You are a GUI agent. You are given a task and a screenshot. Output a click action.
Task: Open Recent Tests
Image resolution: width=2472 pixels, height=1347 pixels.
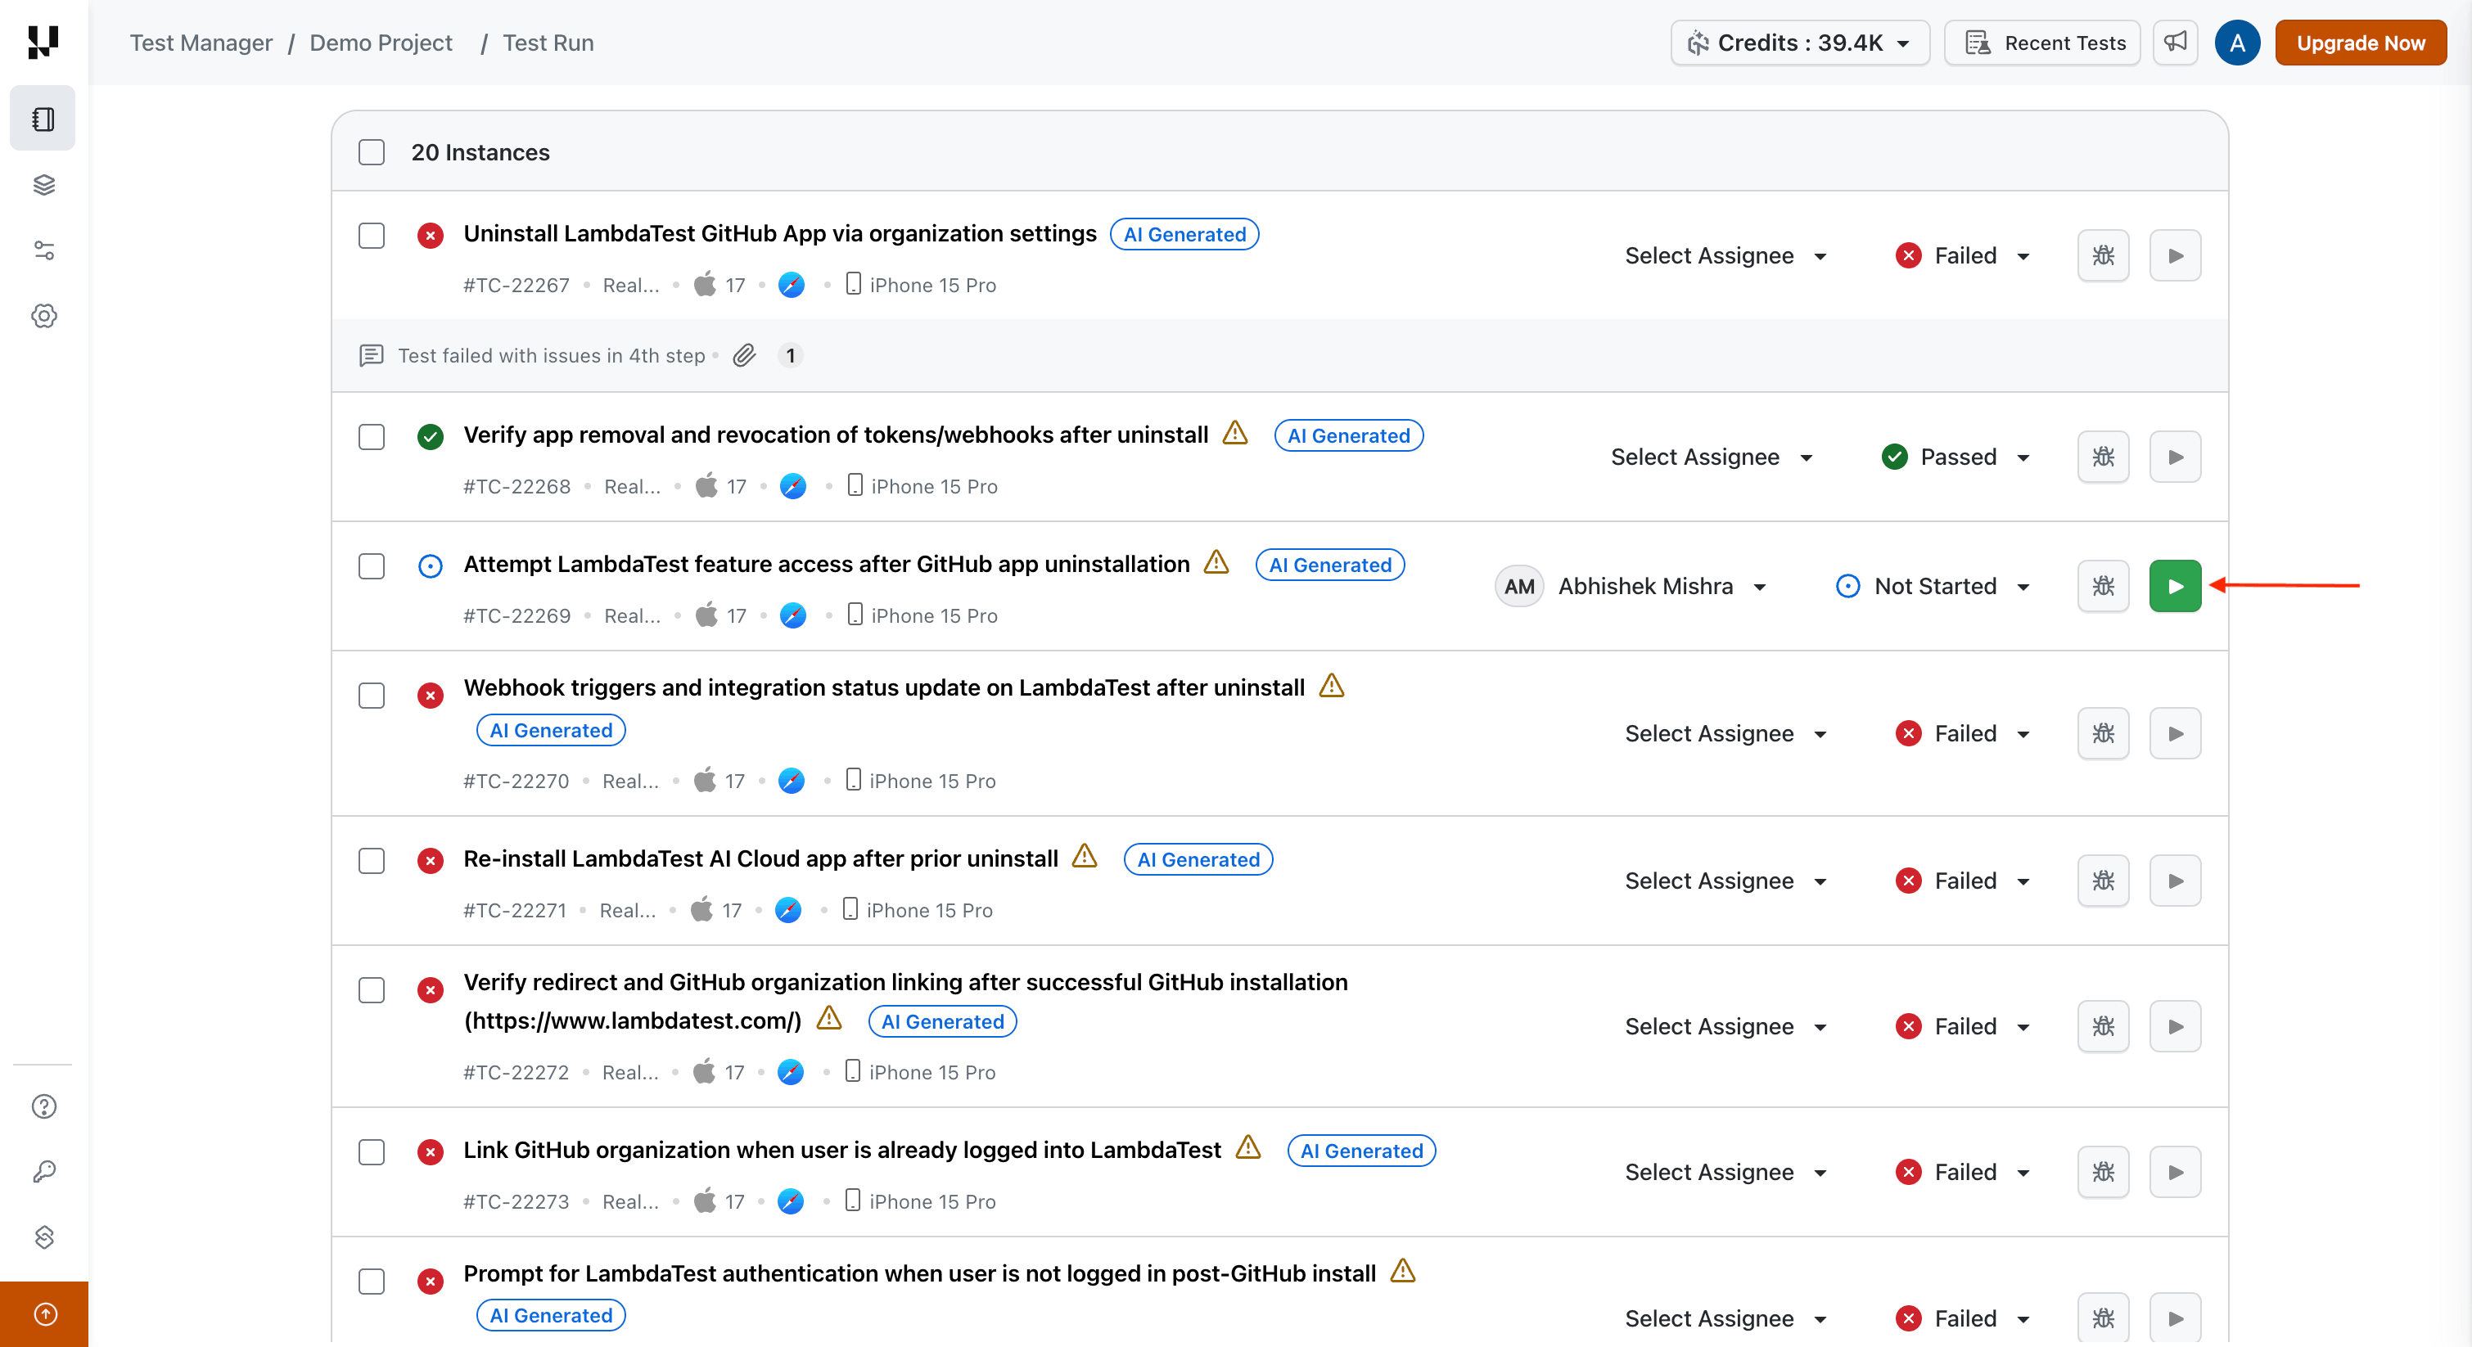2043,43
